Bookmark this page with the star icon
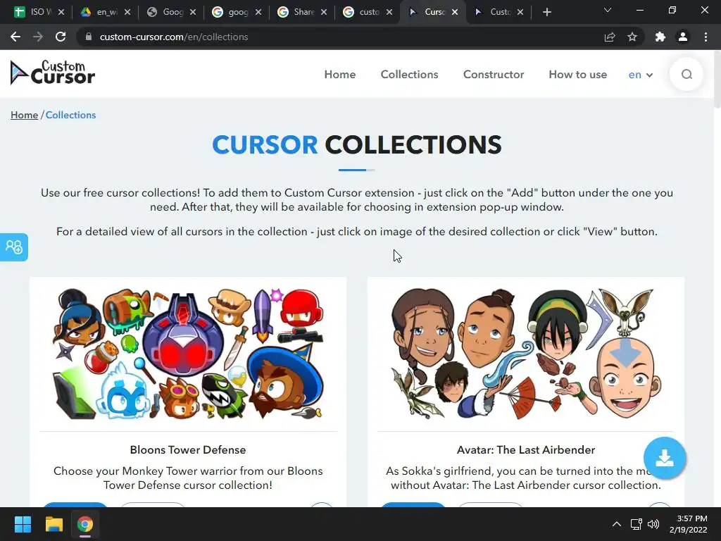This screenshot has height=541, width=721. [x=632, y=37]
